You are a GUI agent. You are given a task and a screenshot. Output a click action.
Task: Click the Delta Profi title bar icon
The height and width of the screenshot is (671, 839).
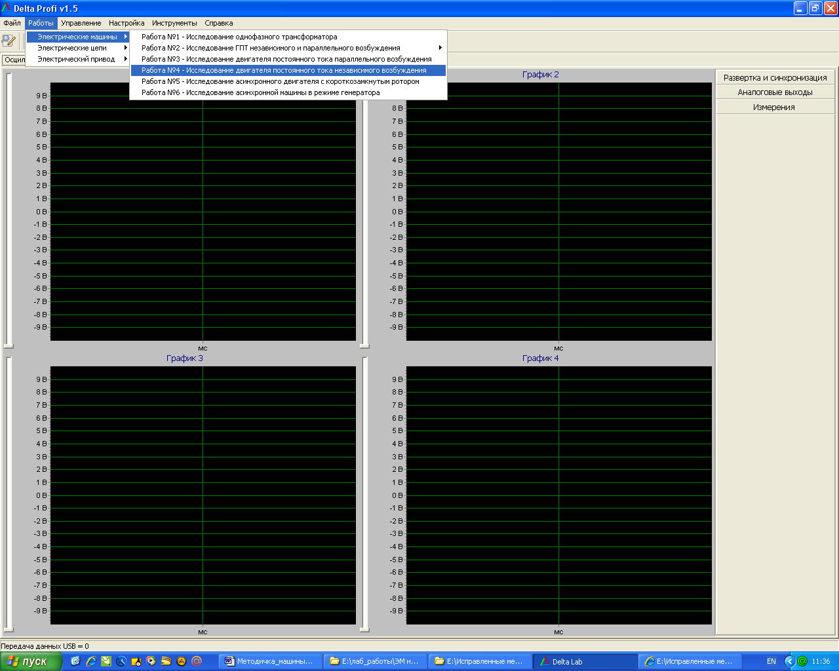(x=6, y=9)
